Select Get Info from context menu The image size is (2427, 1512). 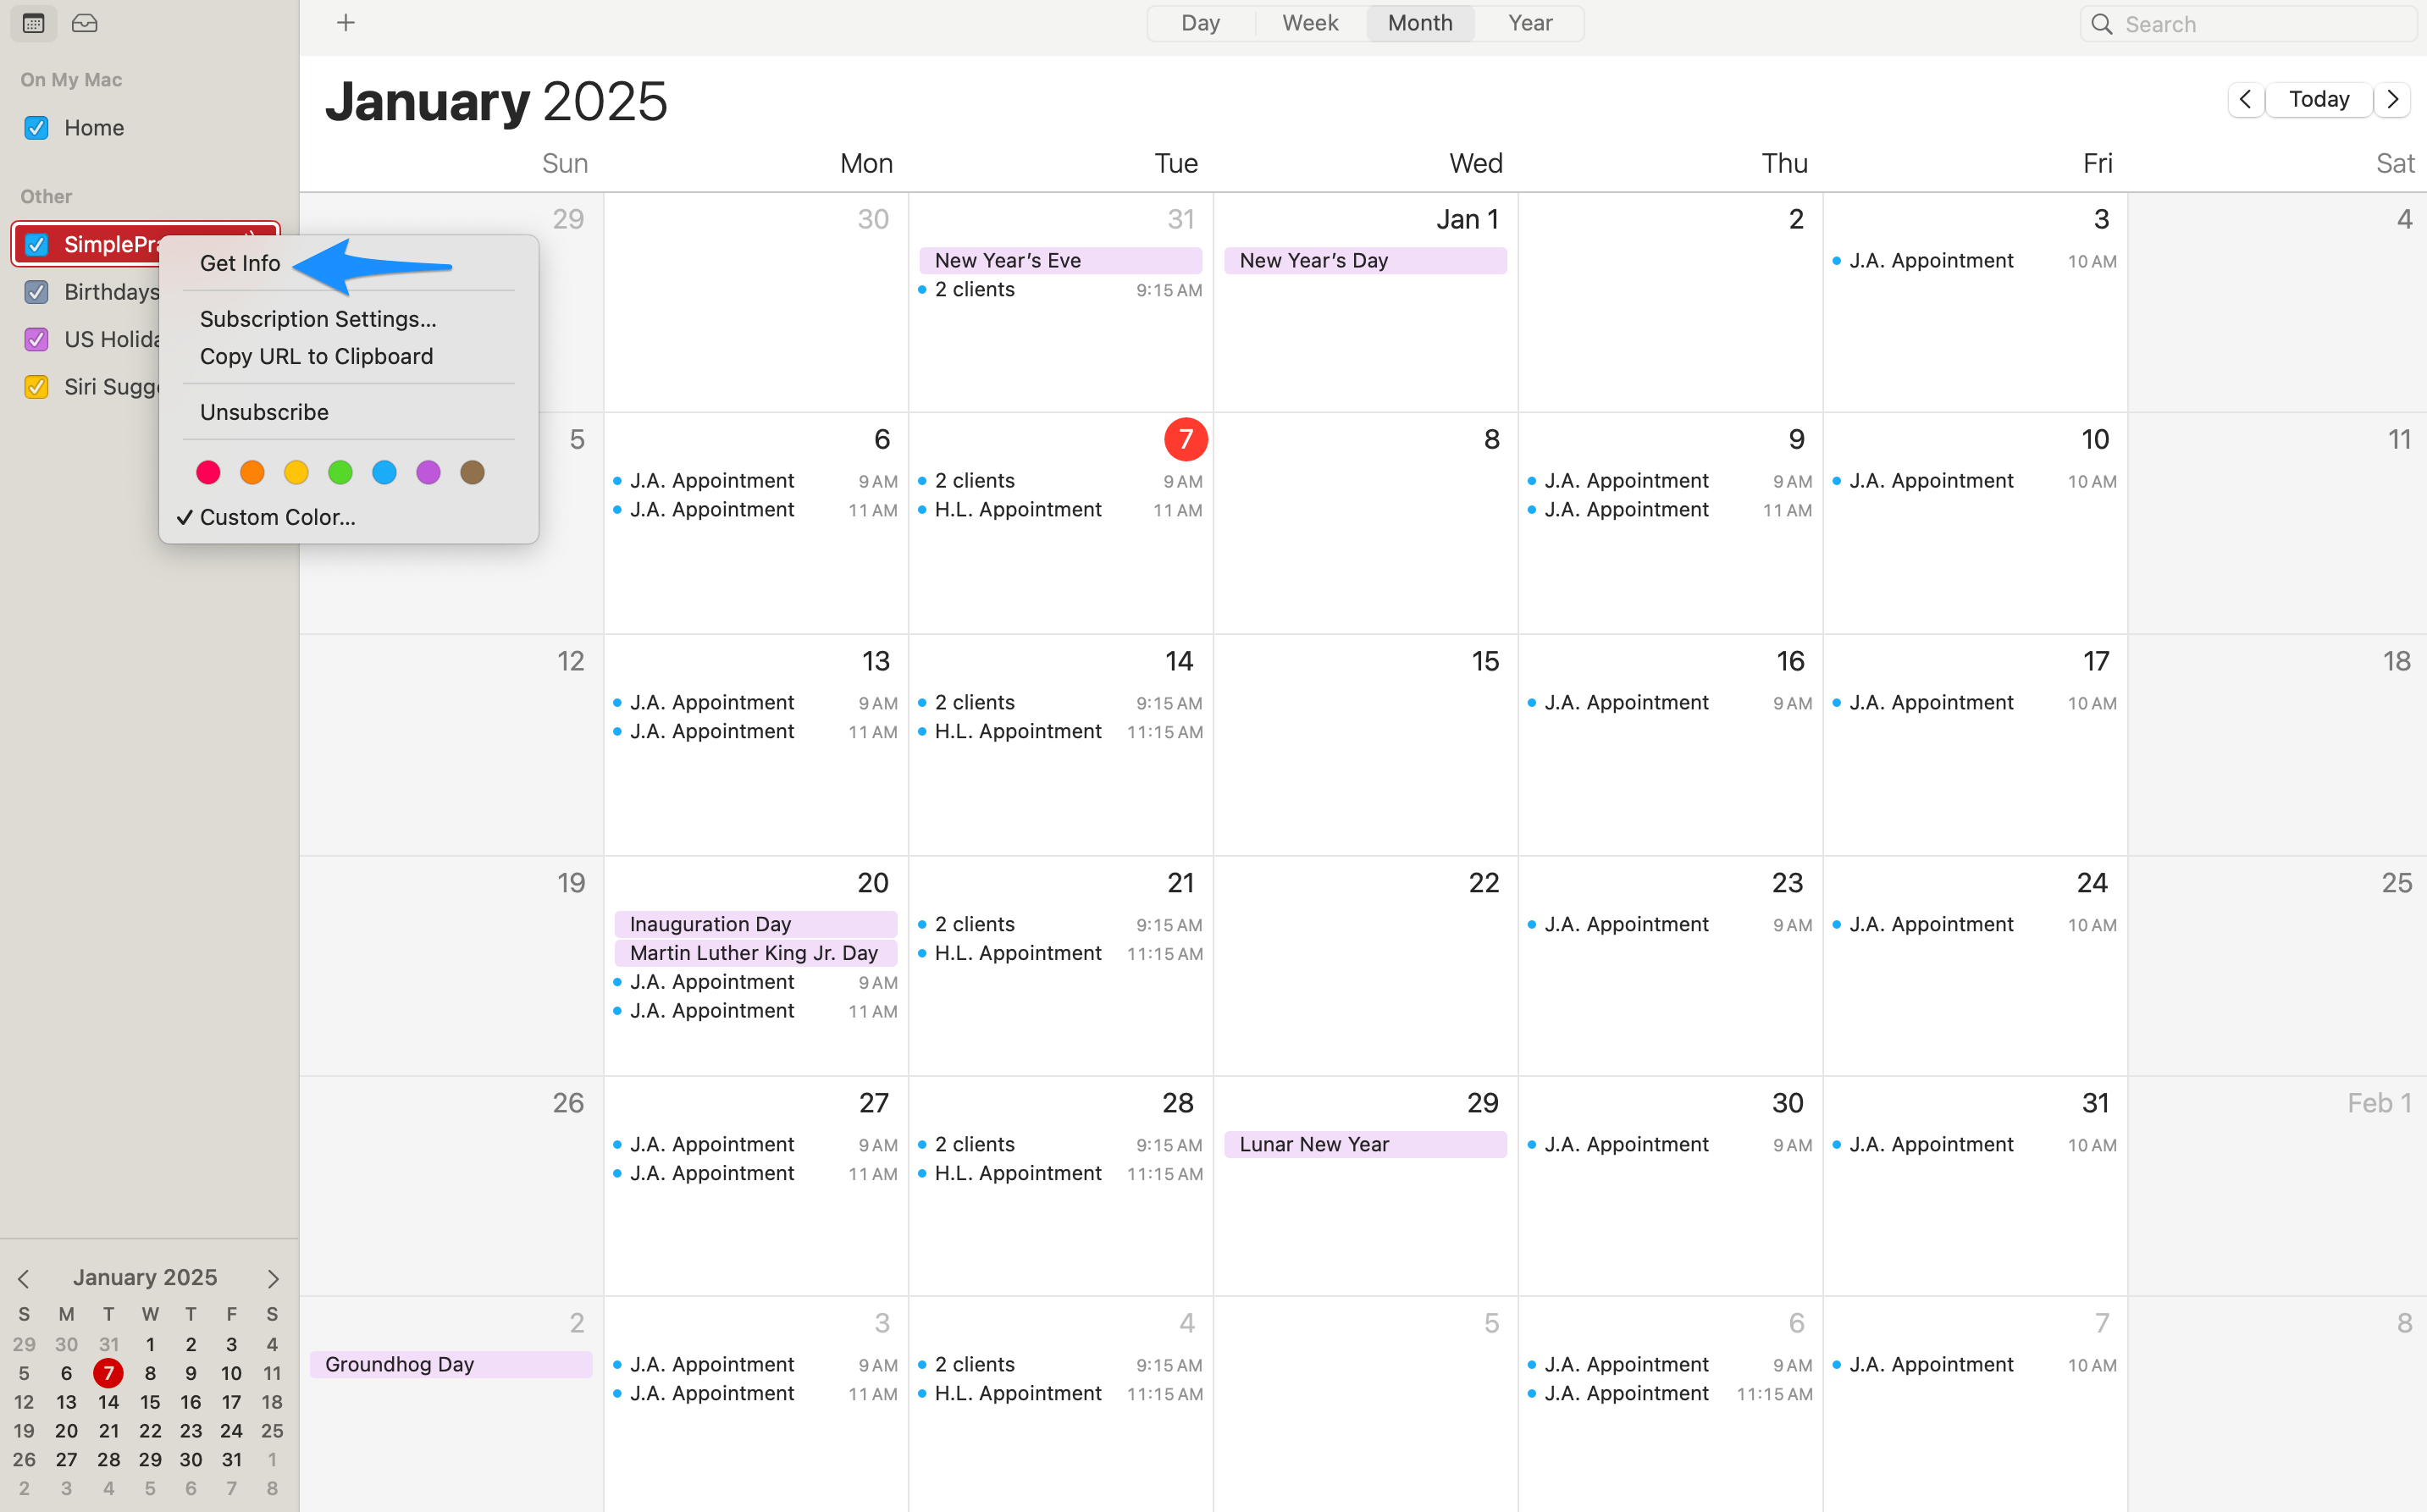[x=240, y=263]
